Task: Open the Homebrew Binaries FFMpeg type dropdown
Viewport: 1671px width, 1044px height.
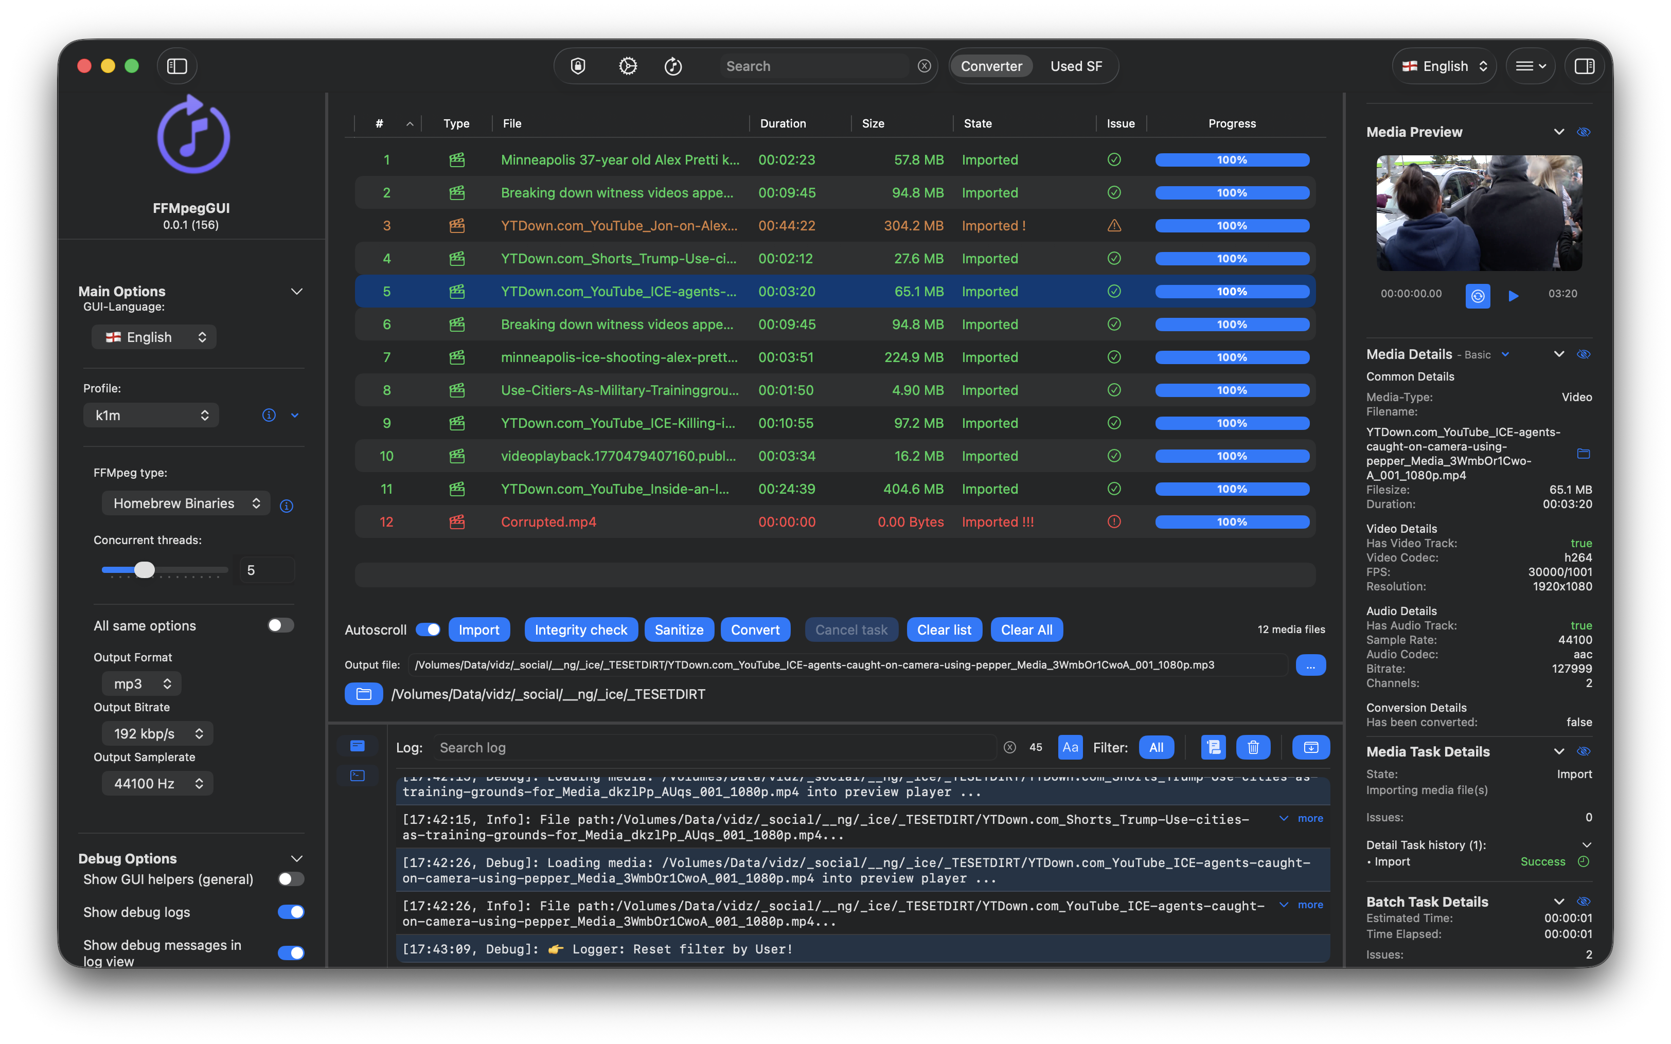Action: click(x=186, y=503)
